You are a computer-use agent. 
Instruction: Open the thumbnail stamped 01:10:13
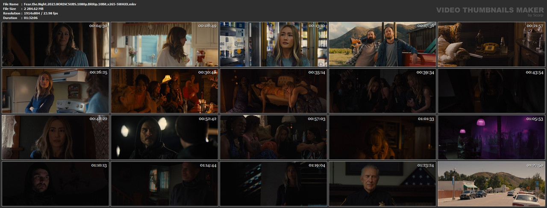(55, 184)
